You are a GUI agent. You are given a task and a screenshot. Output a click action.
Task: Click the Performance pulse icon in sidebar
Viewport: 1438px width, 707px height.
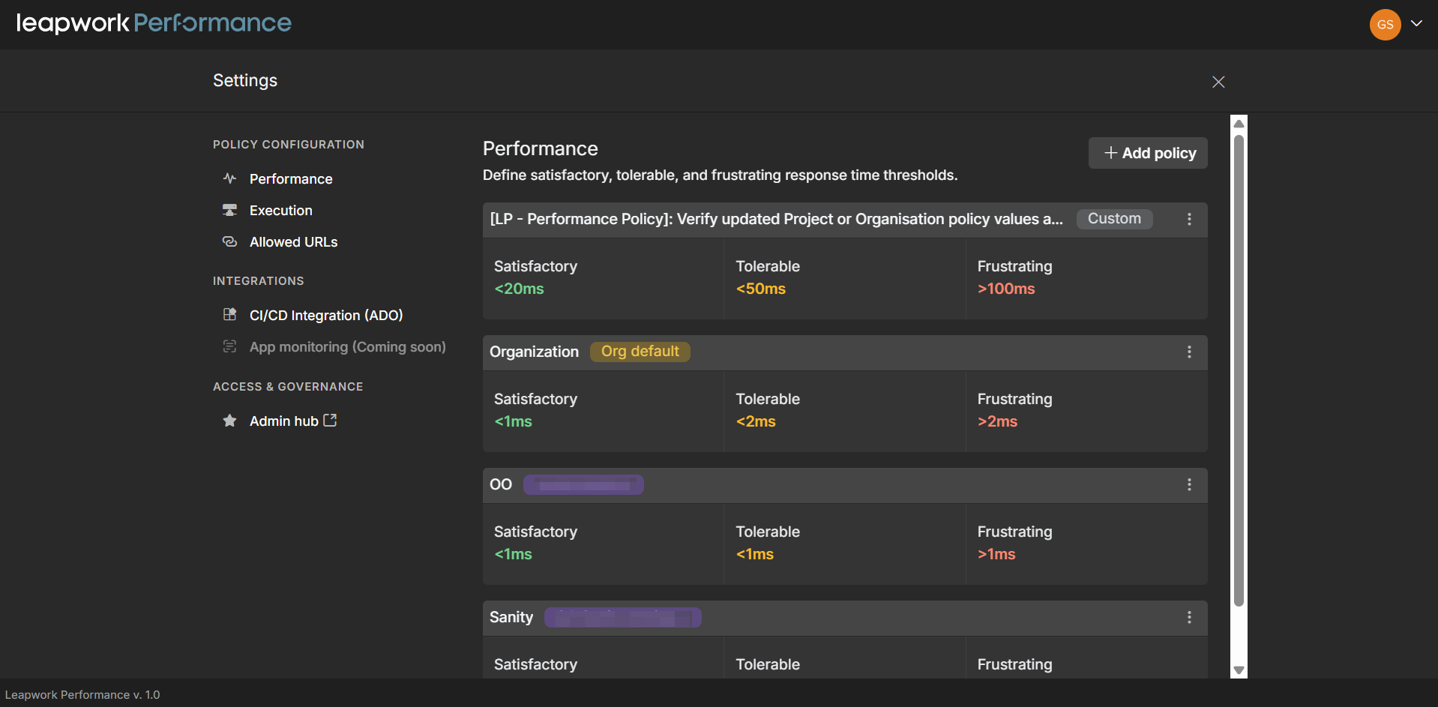pos(229,178)
